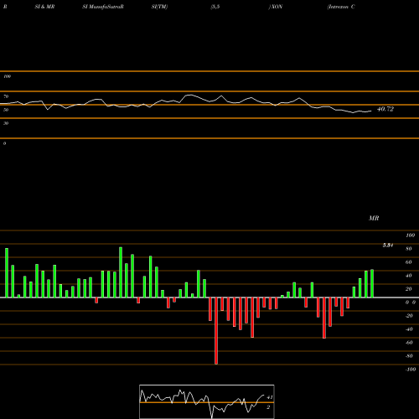Click the '(5,5' parameter text in header
419x419 pixels.
click(215, 7)
